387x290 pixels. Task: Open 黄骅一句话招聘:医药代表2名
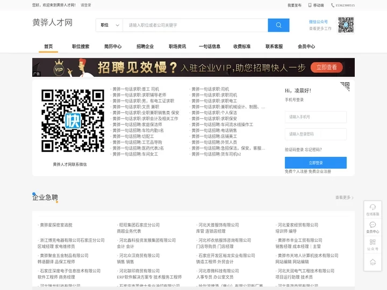[138, 148]
